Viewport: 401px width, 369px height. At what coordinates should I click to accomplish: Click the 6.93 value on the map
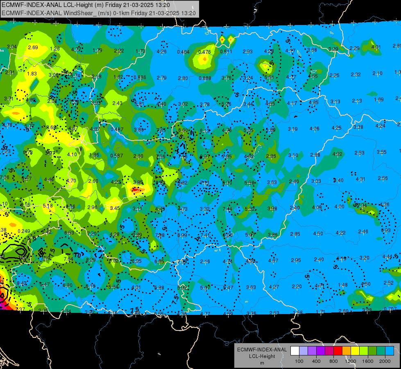tap(386, 230)
